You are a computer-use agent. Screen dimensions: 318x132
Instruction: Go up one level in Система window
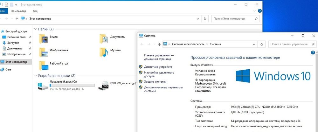tap(159, 44)
